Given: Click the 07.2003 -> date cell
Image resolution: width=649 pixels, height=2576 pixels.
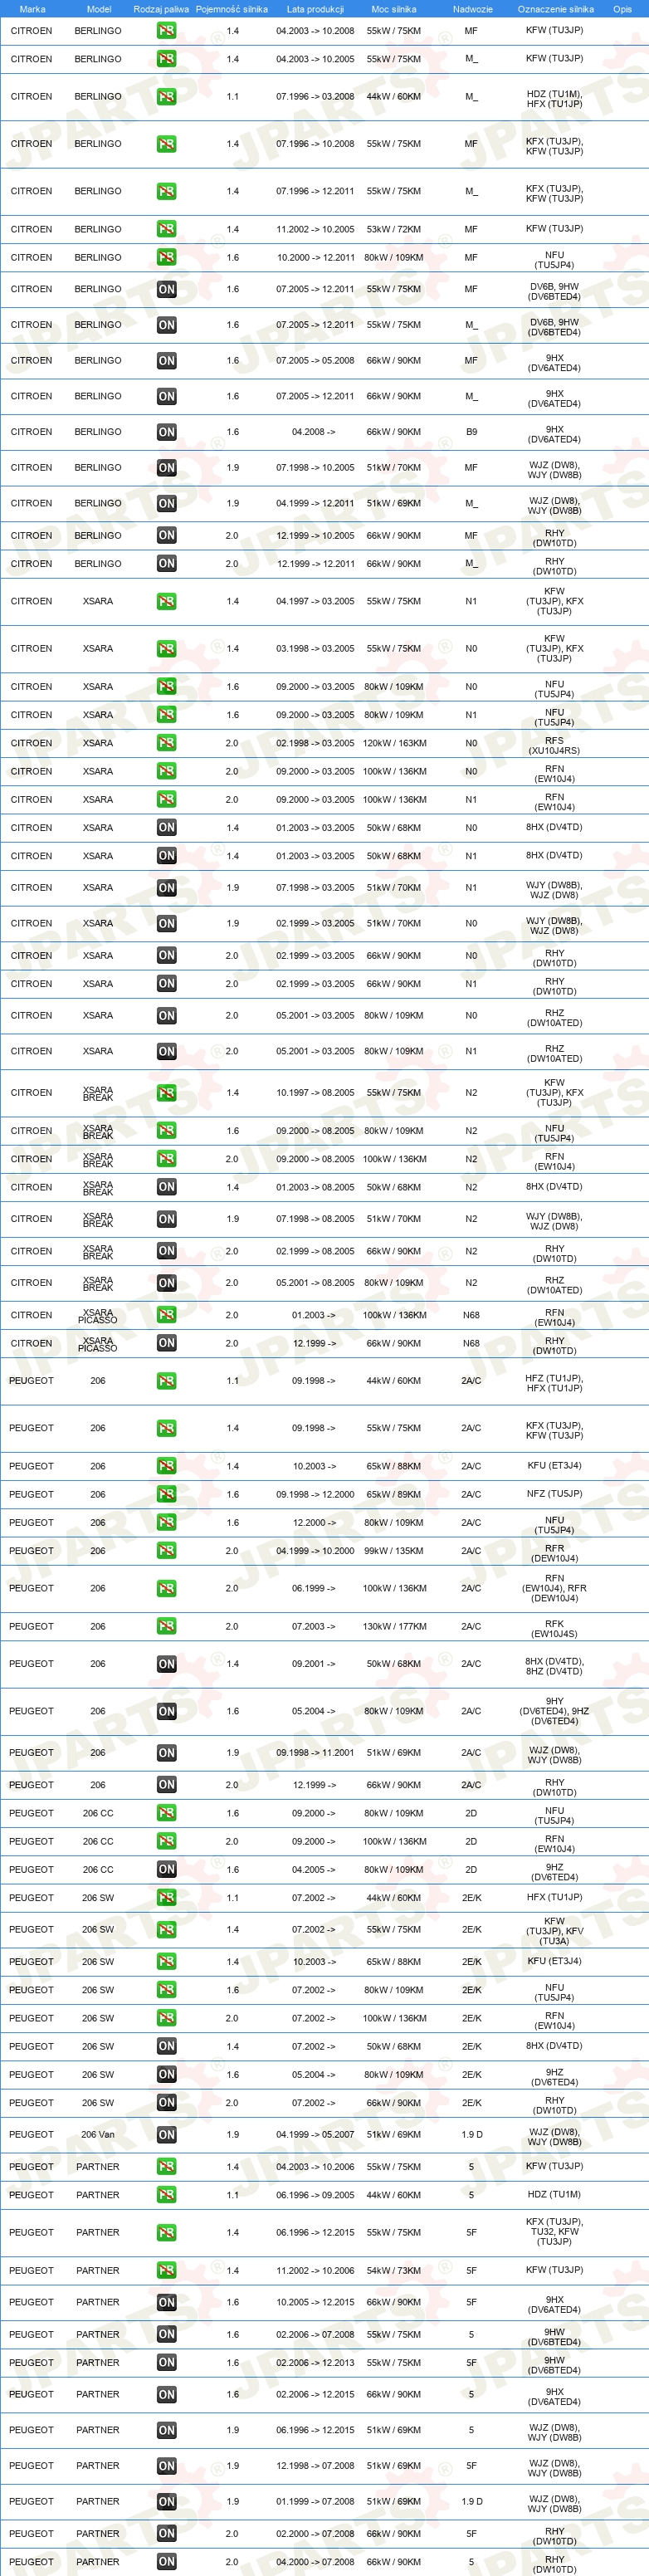Looking at the screenshot, I should [x=314, y=1626].
